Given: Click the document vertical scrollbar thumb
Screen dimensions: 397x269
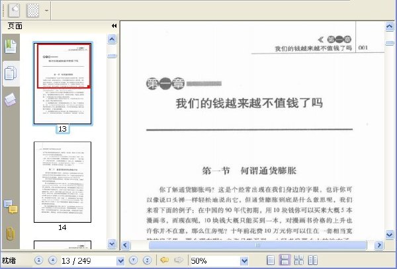Looking at the screenshot, I should tap(390, 43).
